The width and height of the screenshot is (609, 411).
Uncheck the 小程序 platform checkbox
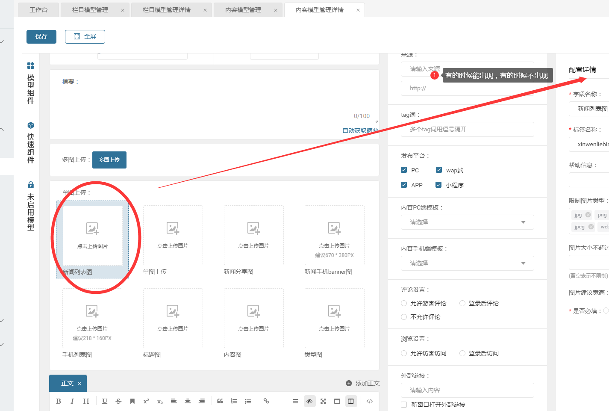[x=438, y=185]
